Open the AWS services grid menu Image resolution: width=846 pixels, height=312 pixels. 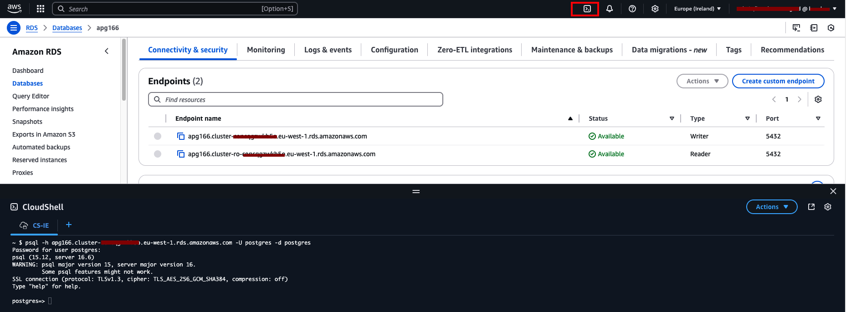(41, 9)
